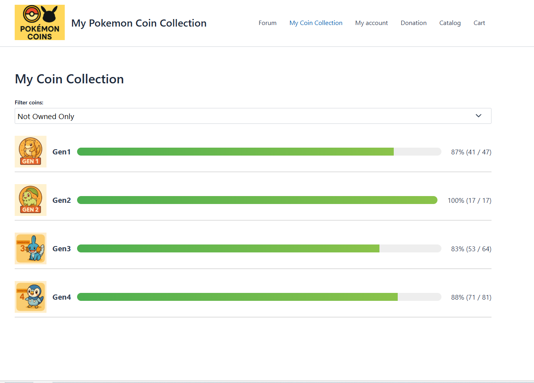Click the 87% (41 / 47) count
This screenshot has width=534, height=383.
pyautogui.click(x=471, y=152)
